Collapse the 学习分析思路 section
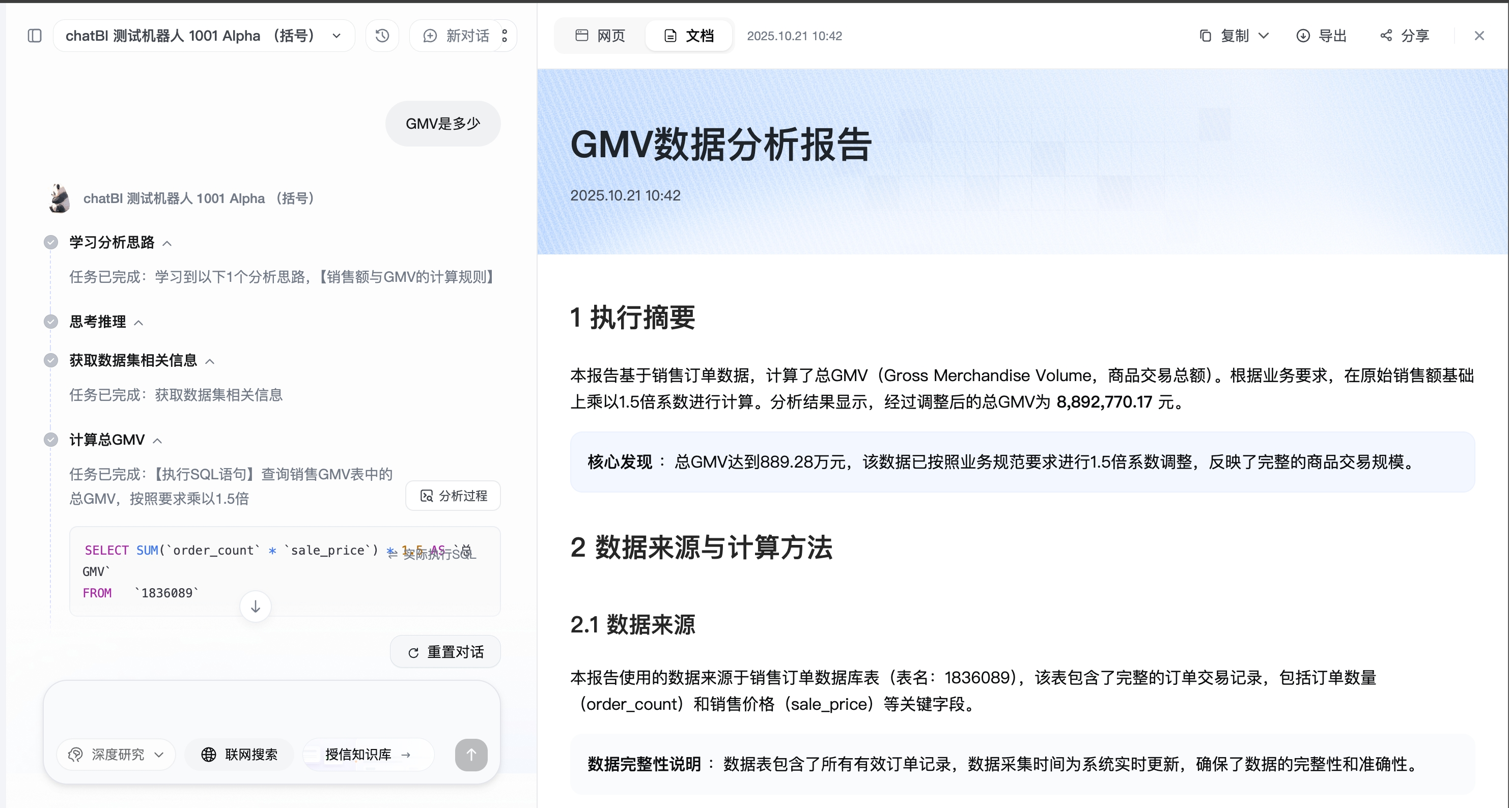The height and width of the screenshot is (808, 1509). tap(167, 243)
